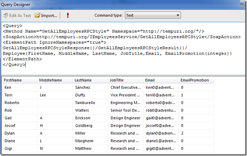
Task: Select the MiddleName column header
Action: click(55, 80)
